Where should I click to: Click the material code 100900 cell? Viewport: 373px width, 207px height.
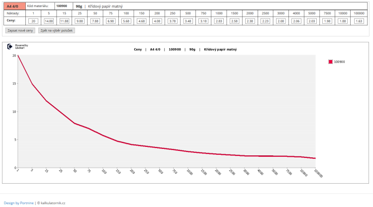[64, 6]
